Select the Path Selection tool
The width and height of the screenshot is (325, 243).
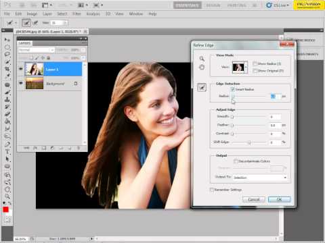7,159
